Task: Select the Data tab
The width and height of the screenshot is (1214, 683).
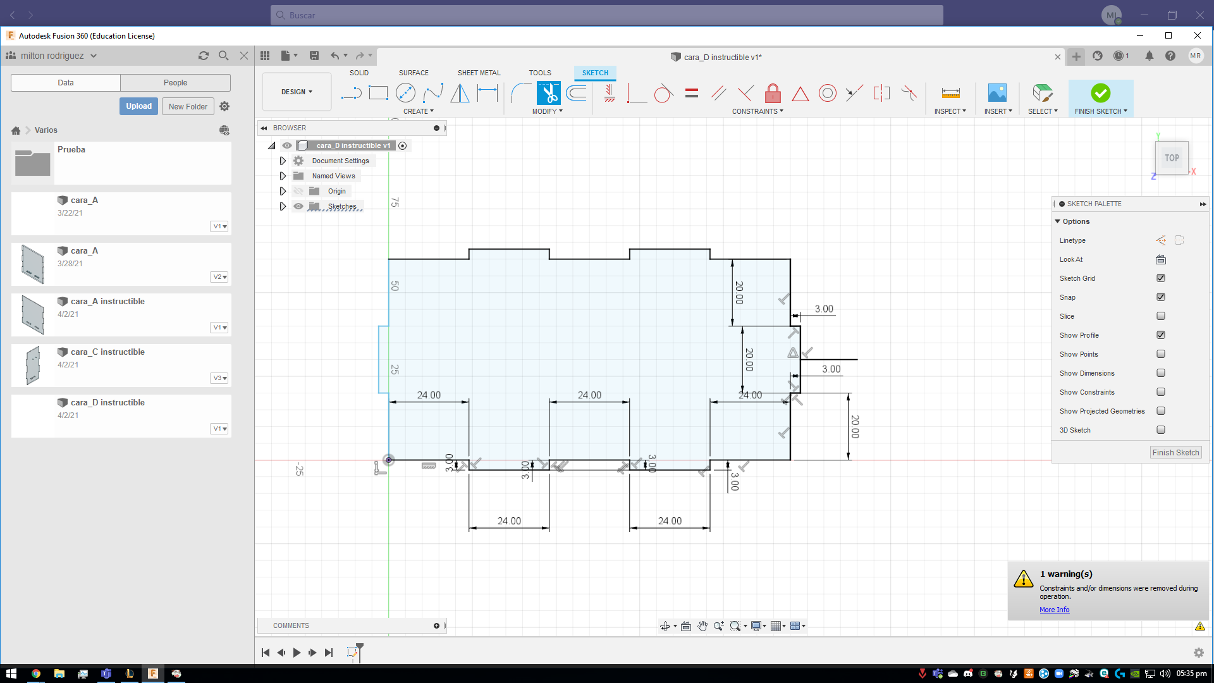Action: tap(66, 83)
